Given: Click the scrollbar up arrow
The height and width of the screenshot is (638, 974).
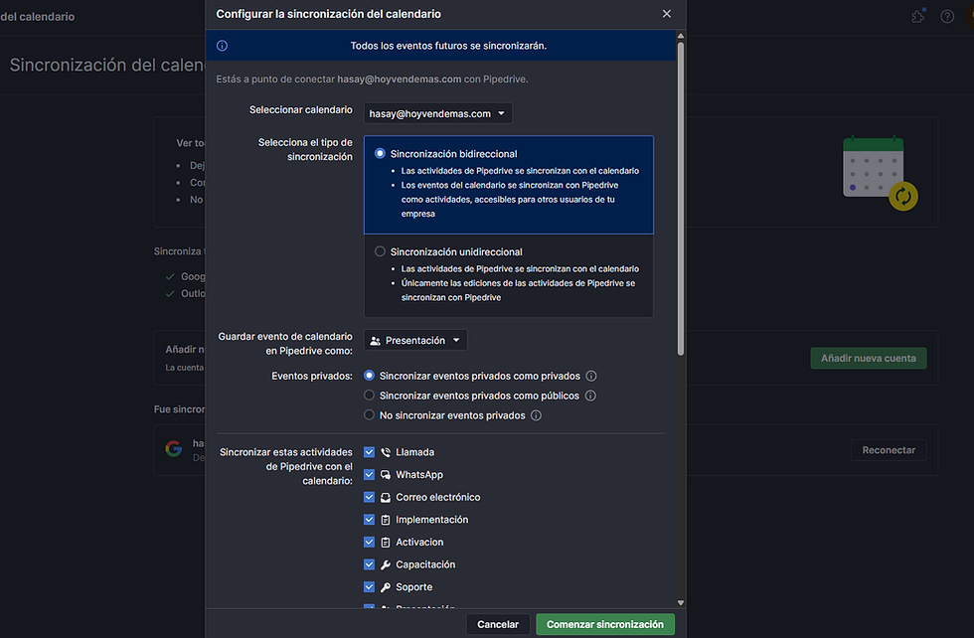Looking at the screenshot, I should coord(681,36).
